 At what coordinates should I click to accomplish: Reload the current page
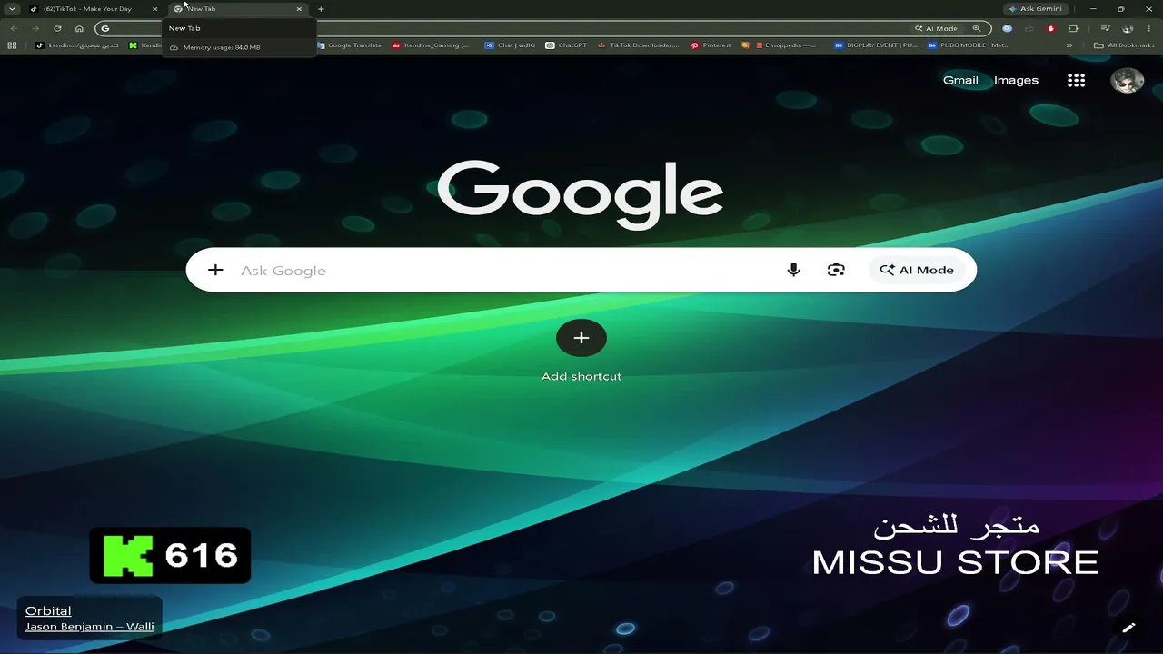[x=57, y=28]
